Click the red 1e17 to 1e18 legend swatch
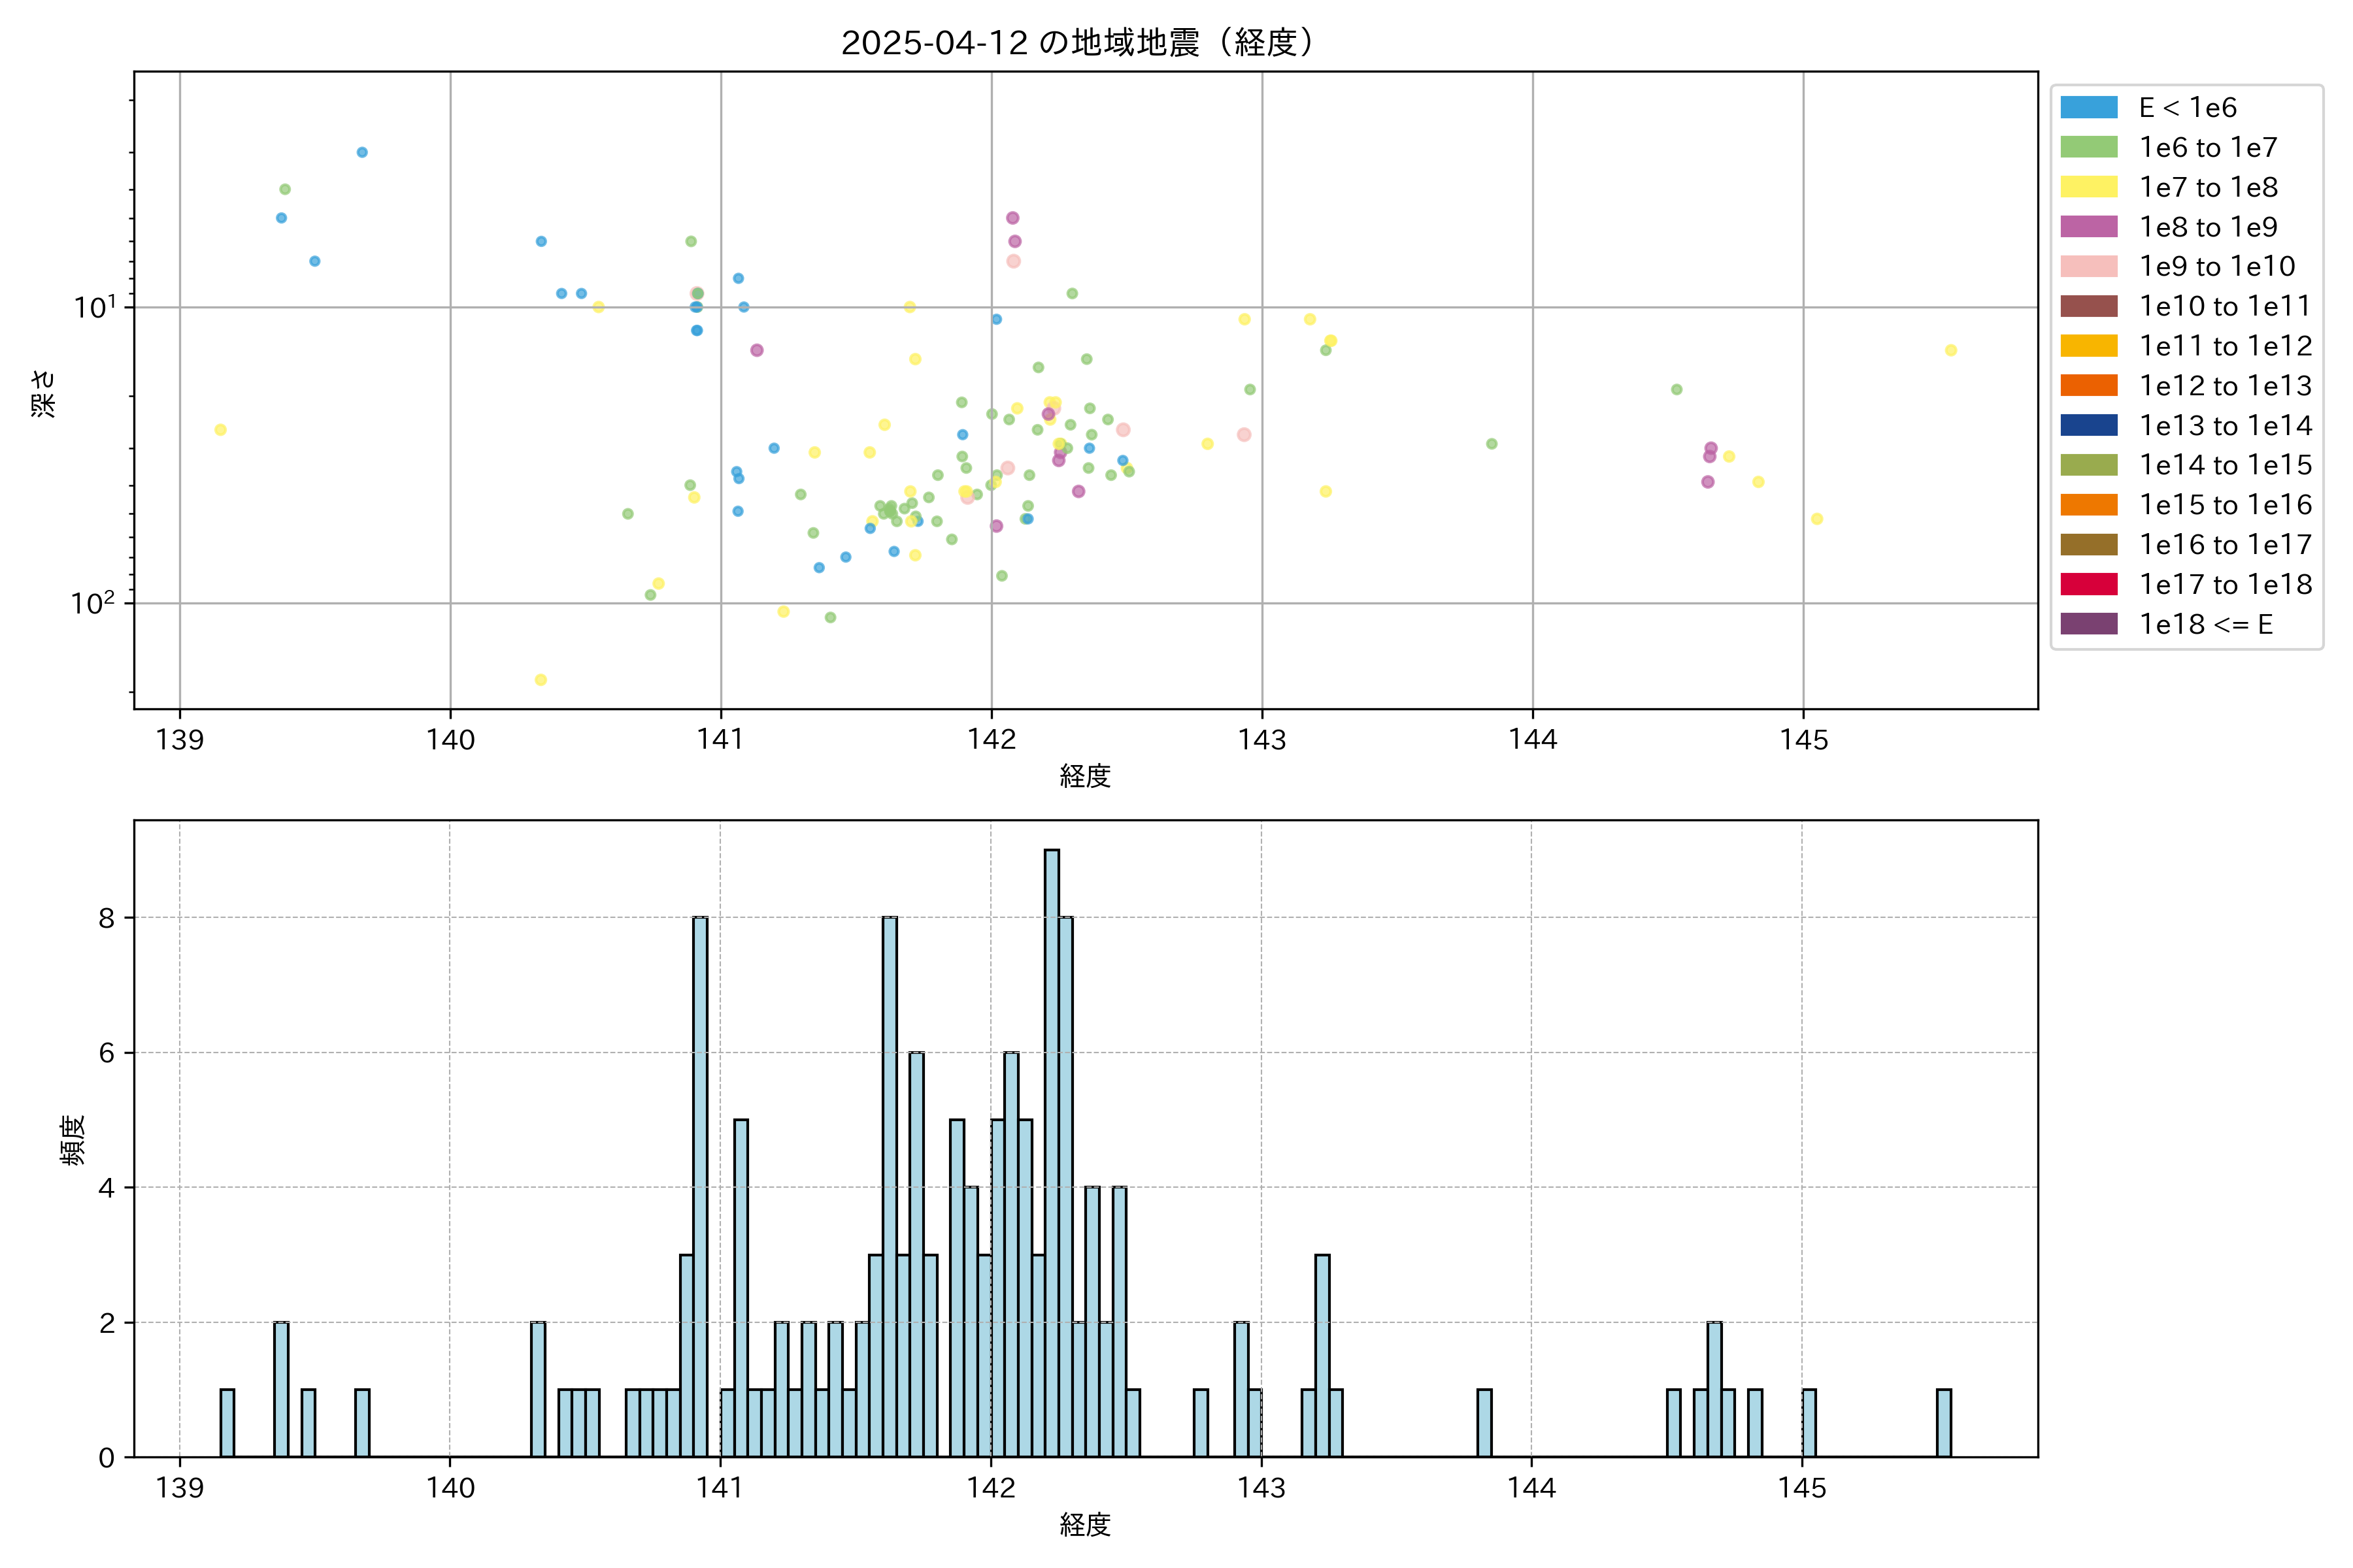Image resolution: width=2353 pixels, height=1568 pixels. pyautogui.click(x=2089, y=584)
